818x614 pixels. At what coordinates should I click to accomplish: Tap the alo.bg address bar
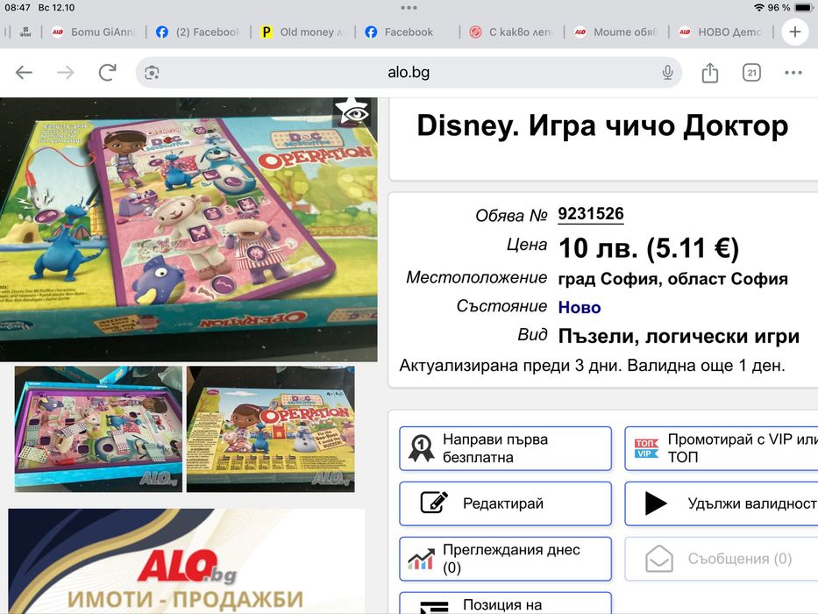pyautogui.click(x=409, y=73)
